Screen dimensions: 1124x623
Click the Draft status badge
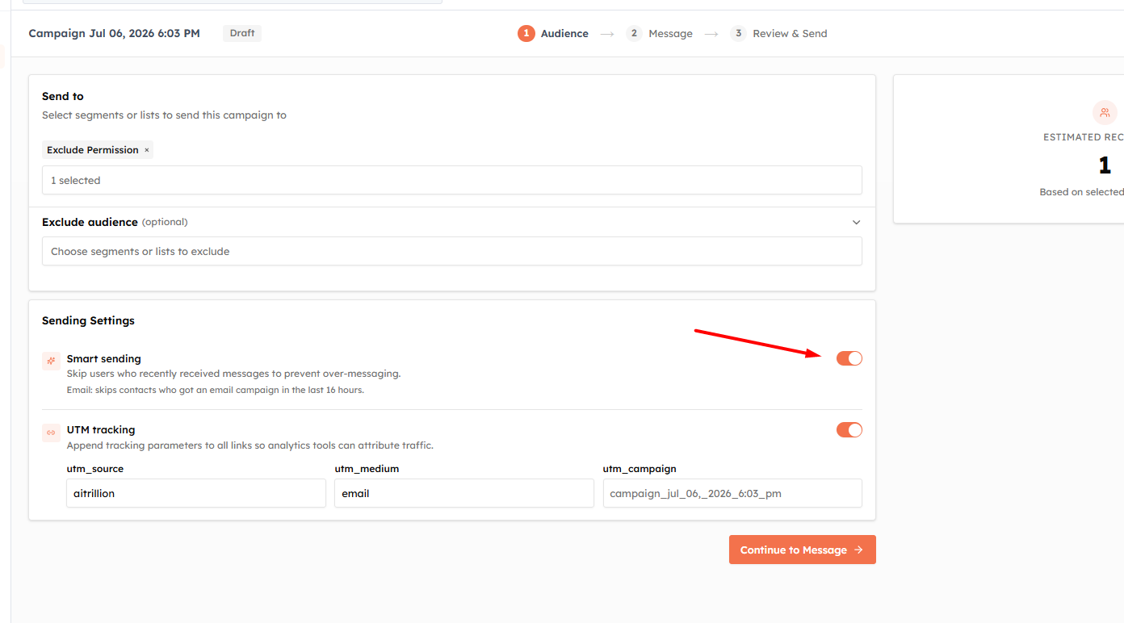tap(242, 33)
